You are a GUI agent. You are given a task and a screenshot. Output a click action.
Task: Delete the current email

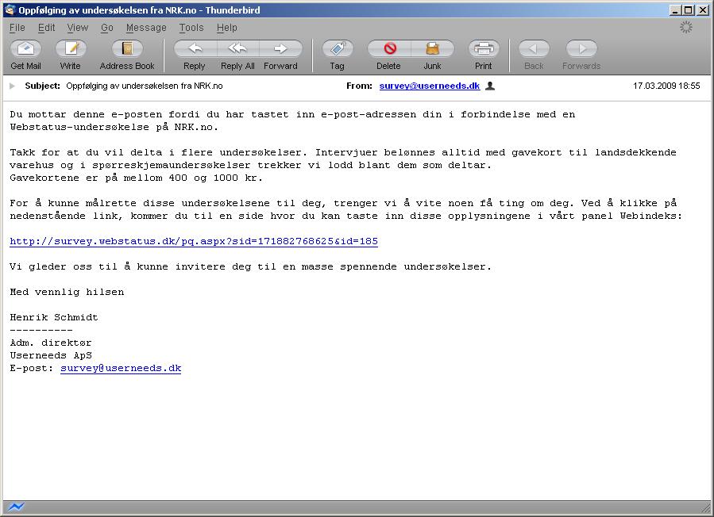[388, 49]
